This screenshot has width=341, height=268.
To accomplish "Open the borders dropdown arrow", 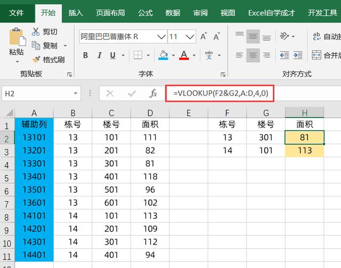I will tap(148, 56).
